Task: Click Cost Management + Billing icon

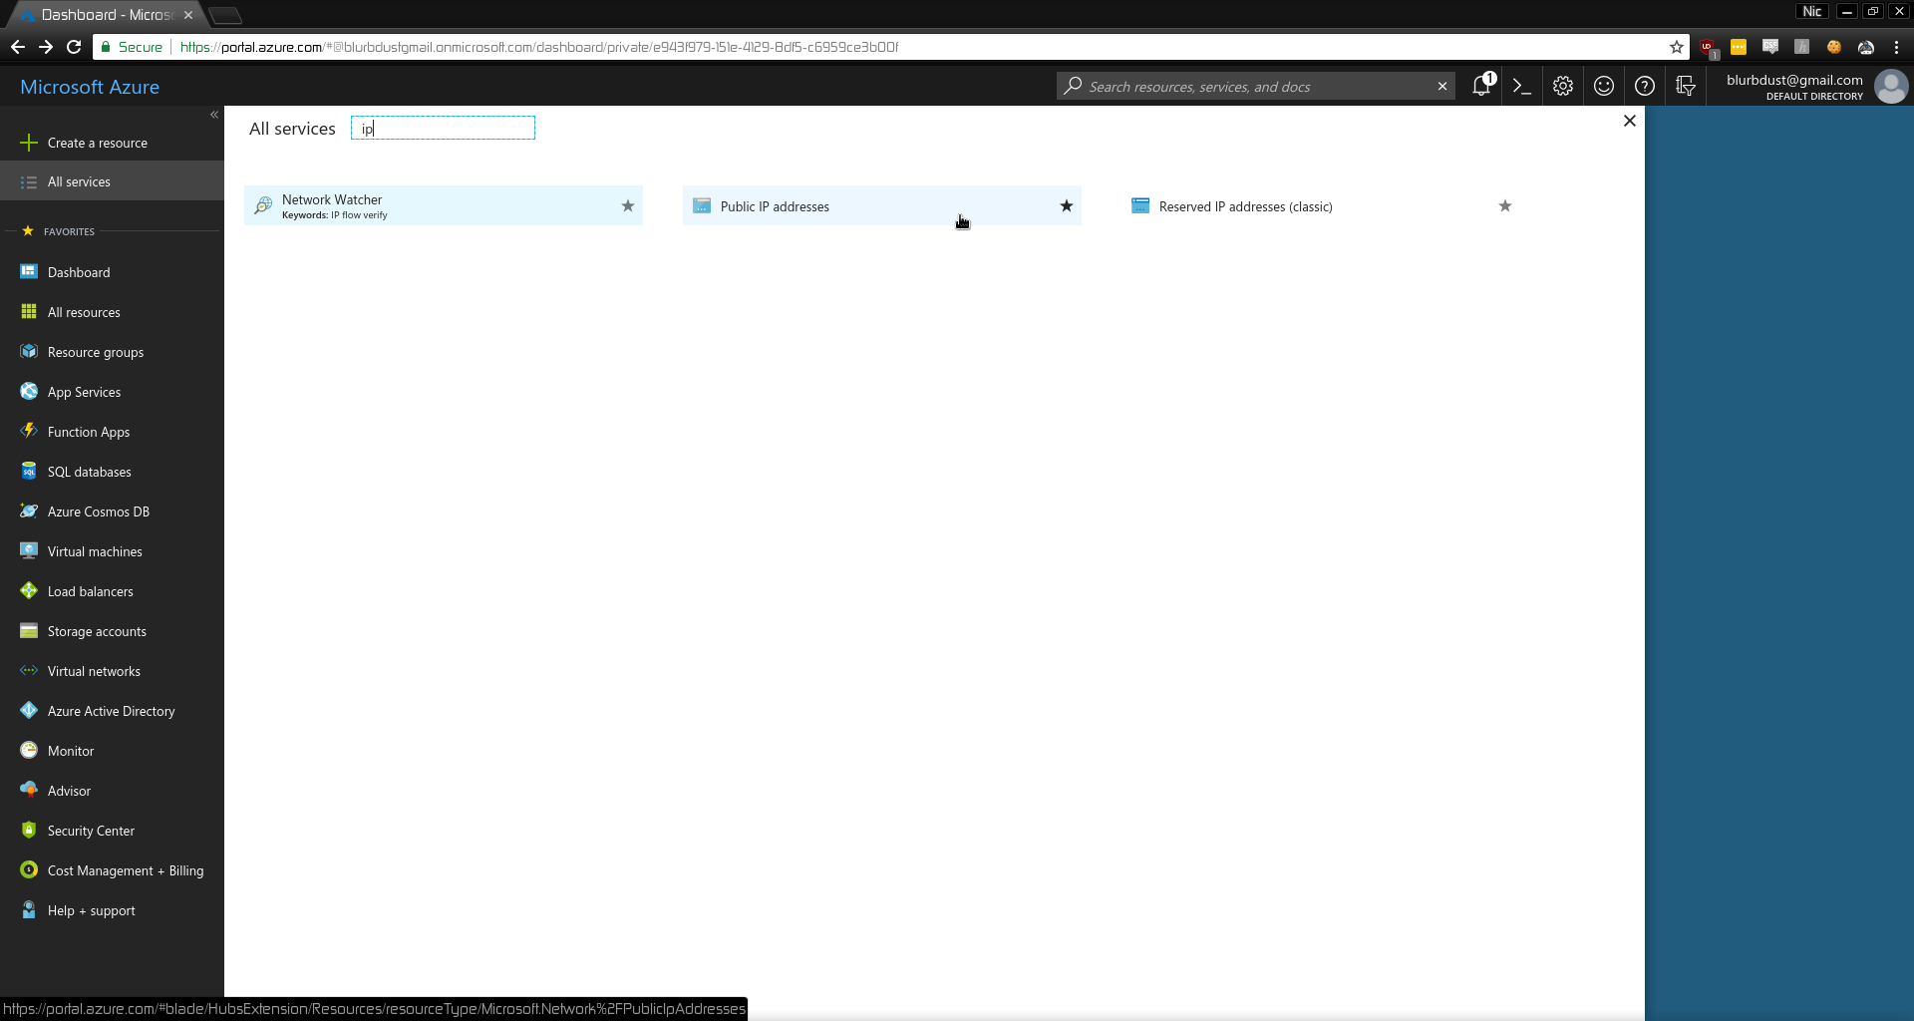Action: tap(29, 870)
